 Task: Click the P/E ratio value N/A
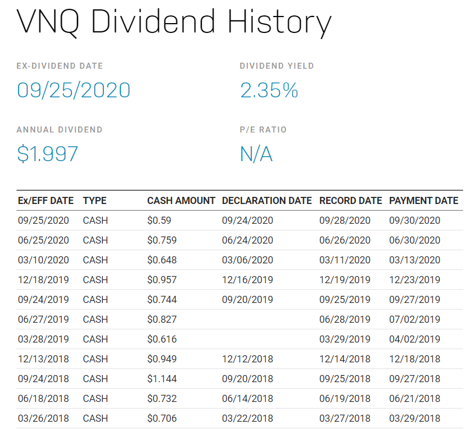pyautogui.click(x=256, y=154)
